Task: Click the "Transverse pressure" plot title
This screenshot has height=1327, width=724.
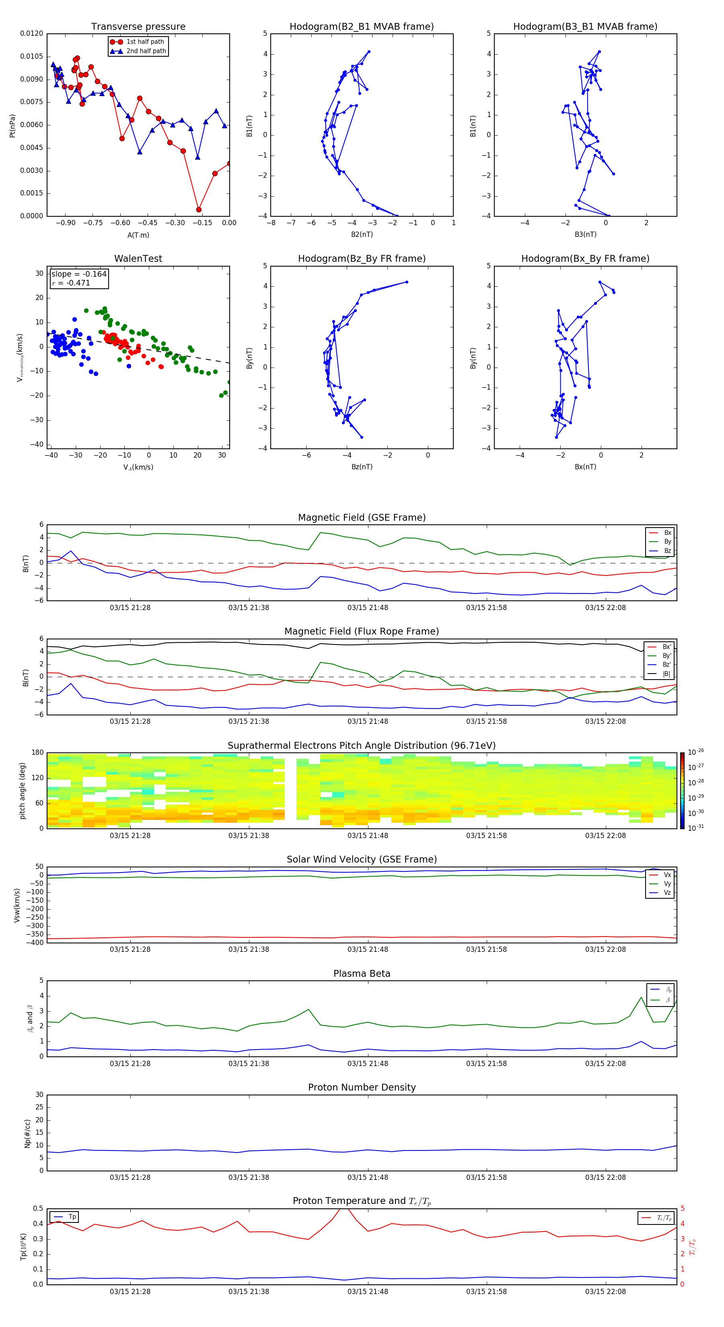Action: [138, 27]
